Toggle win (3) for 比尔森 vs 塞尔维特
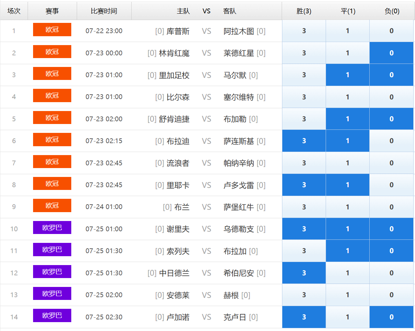Screen dimensions: 415x331 point(304,97)
